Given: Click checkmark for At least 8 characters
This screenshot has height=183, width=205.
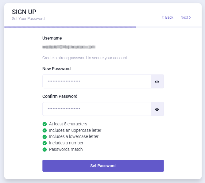Looking at the screenshot, I should [x=44, y=124].
